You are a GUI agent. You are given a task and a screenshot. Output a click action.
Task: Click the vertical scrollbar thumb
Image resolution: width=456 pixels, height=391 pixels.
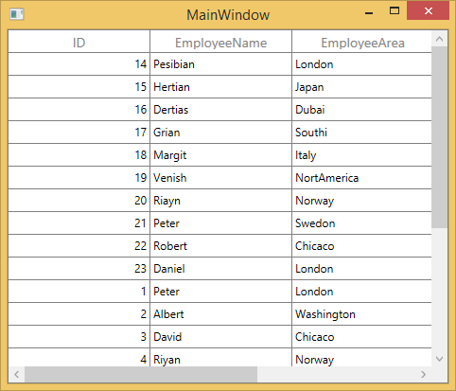(x=439, y=137)
